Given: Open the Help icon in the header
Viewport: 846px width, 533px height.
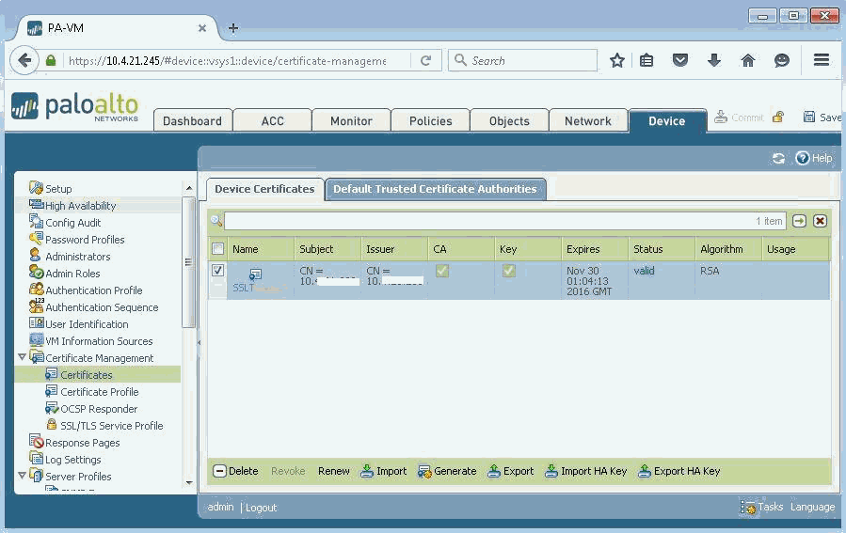Looking at the screenshot, I should point(803,158).
